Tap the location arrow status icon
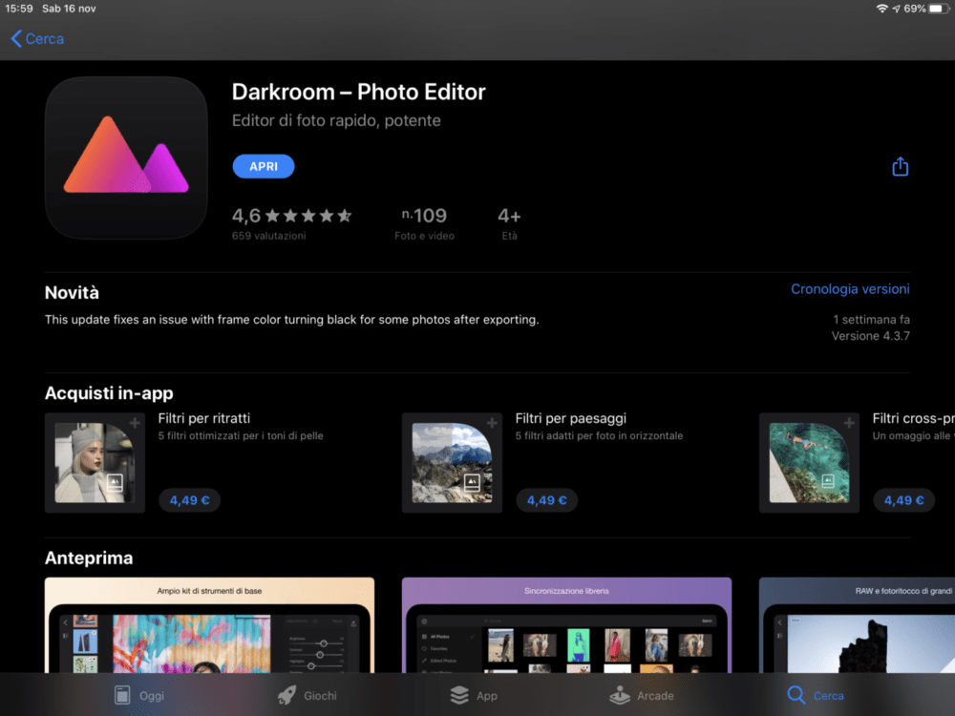The width and height of the screenshot is (955, 716). pos(896,9)
